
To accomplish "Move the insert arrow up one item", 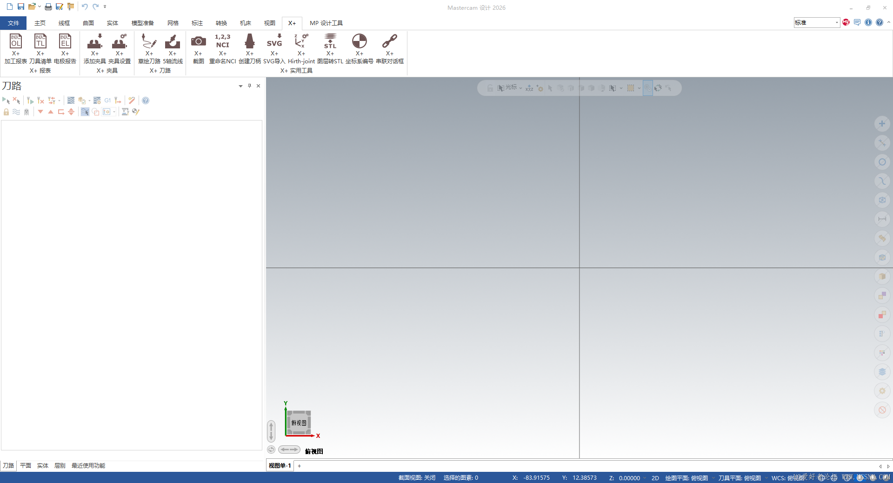I will [51, 112].
